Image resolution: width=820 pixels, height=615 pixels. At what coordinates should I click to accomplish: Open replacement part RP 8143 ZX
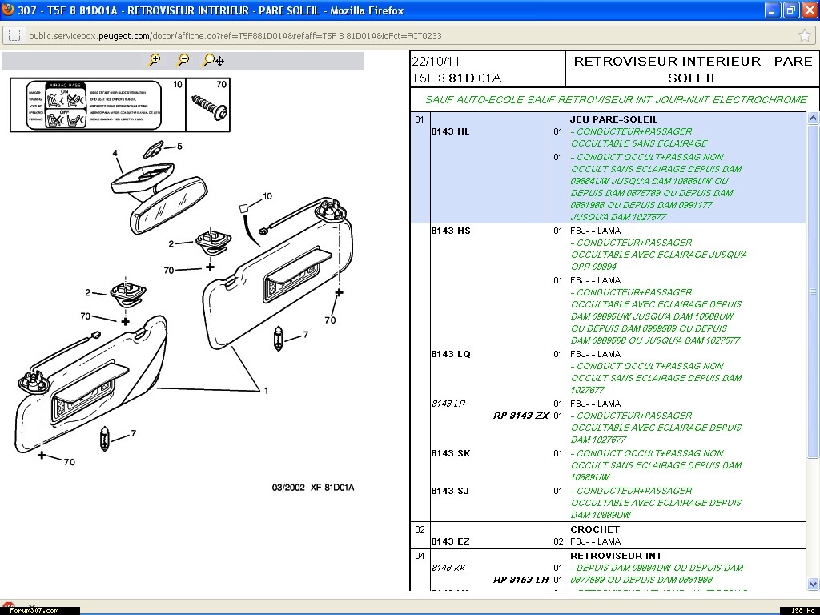click(x=521, y=416)
